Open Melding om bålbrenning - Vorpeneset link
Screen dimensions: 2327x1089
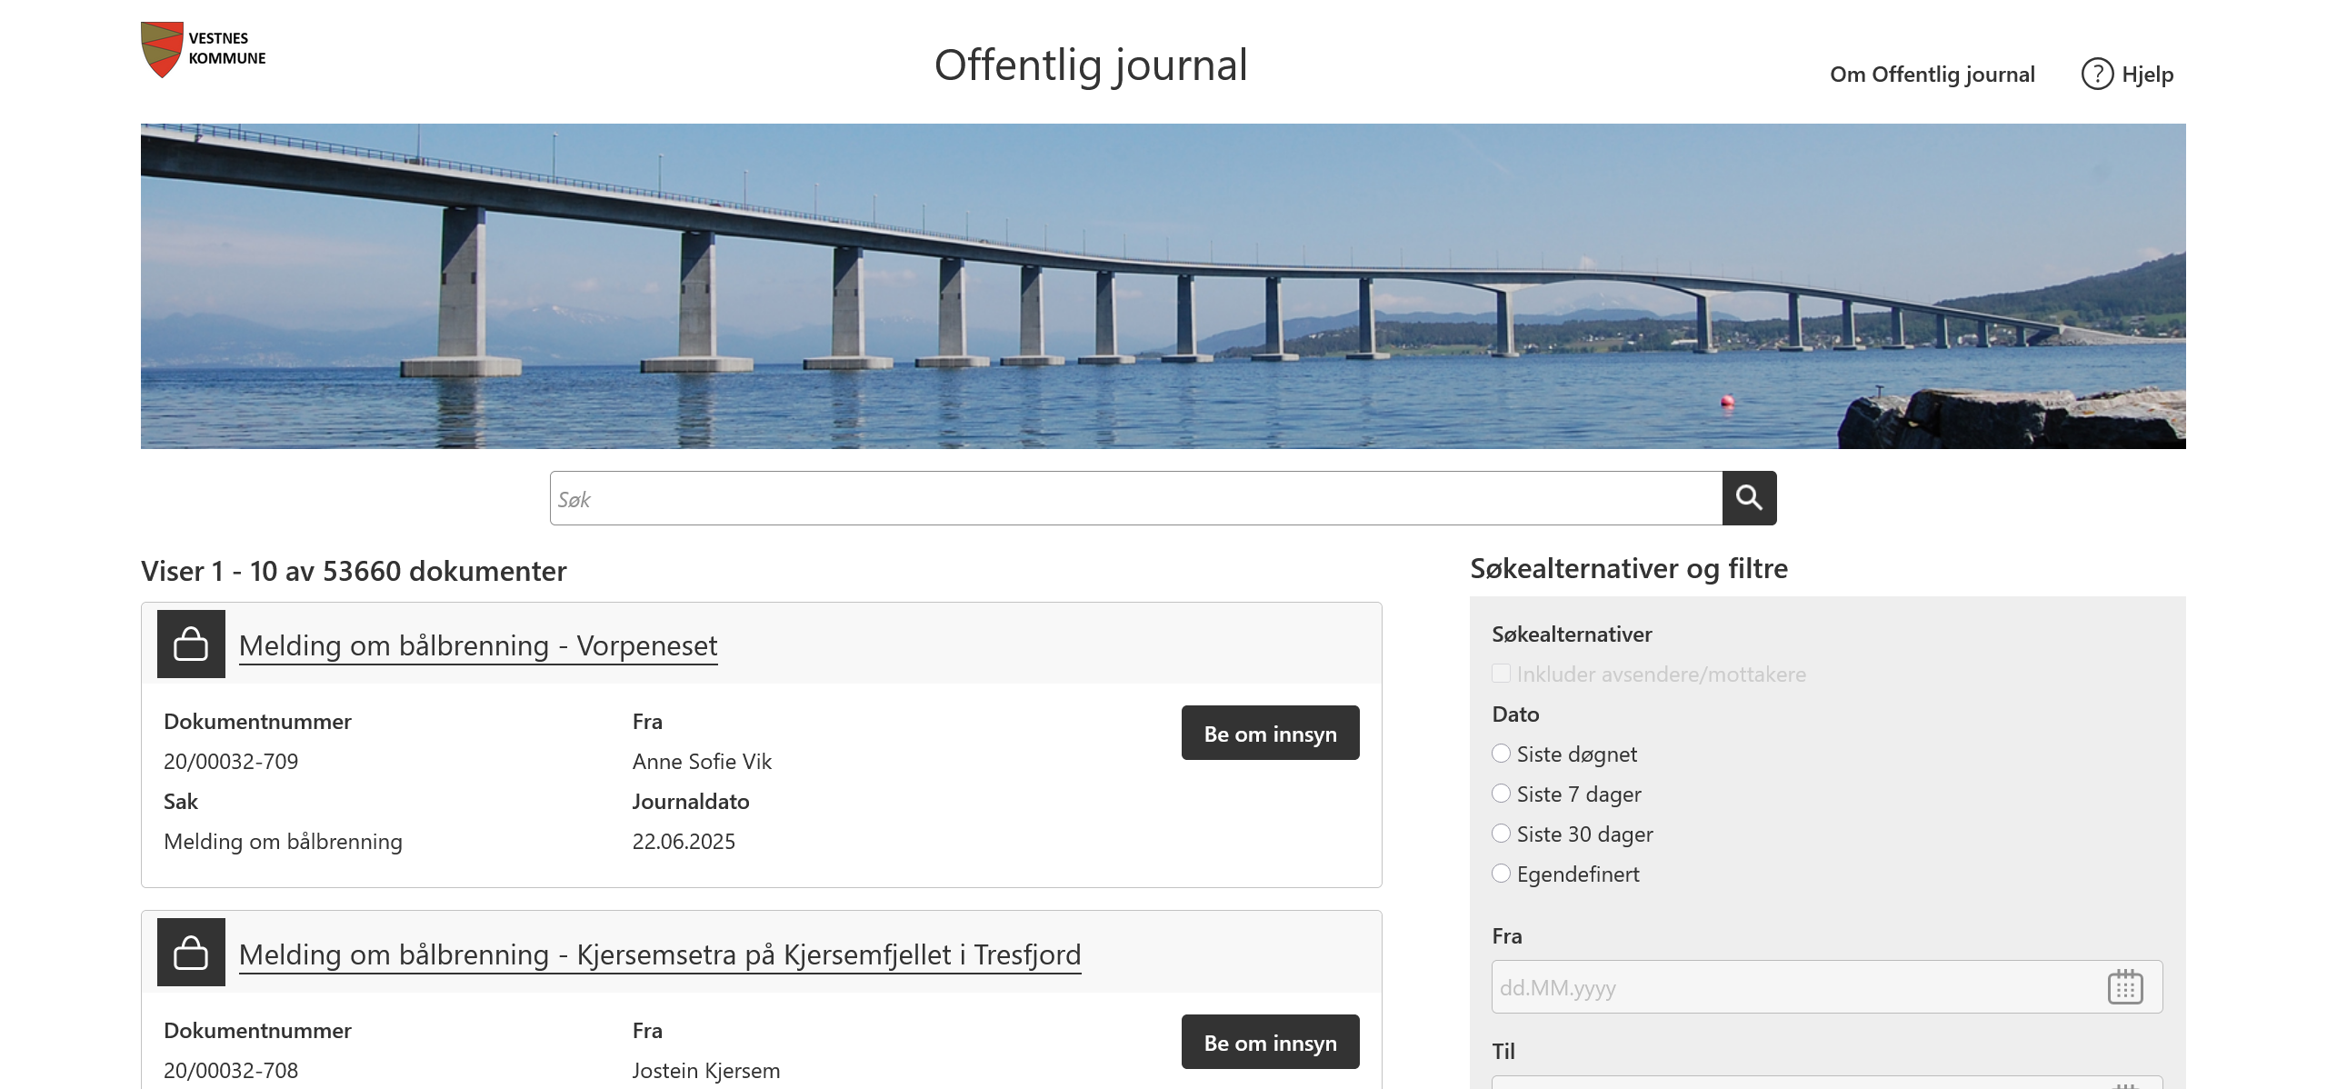(478, 645)
